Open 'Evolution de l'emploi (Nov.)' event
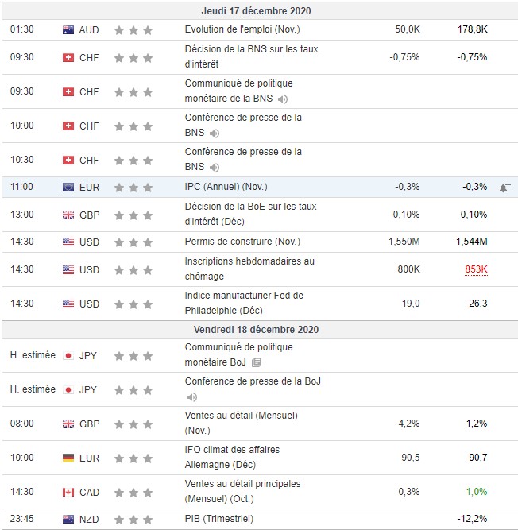518x530 pixels. pos(237,29)
